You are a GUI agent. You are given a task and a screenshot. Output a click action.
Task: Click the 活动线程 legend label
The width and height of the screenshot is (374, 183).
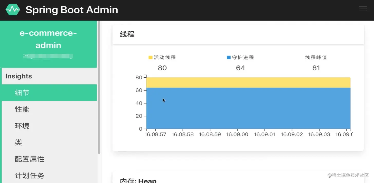(x=165, y=57)
